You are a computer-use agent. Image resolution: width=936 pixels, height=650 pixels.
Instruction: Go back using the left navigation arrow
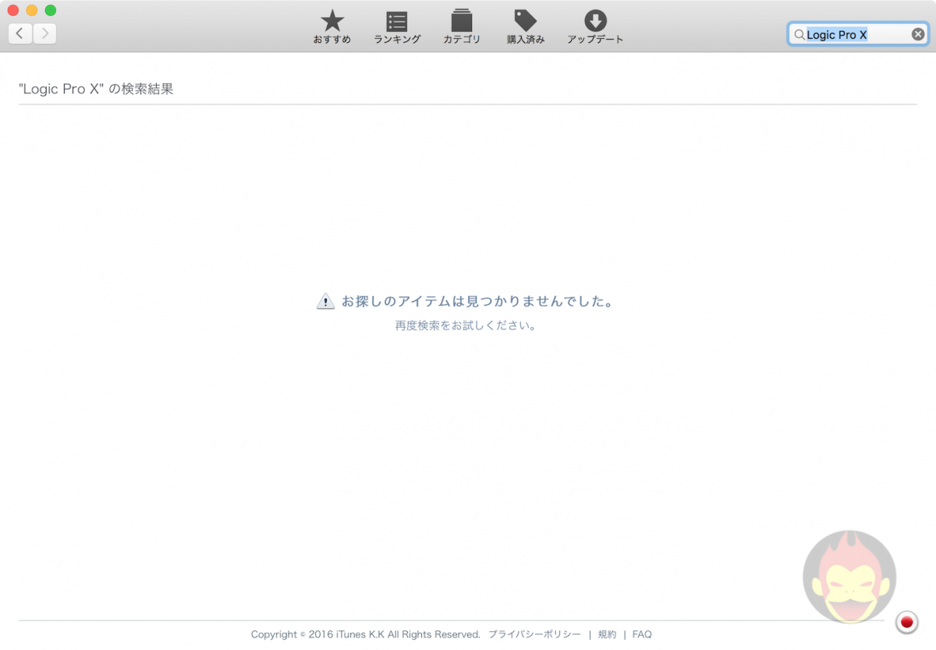(19, 34)
